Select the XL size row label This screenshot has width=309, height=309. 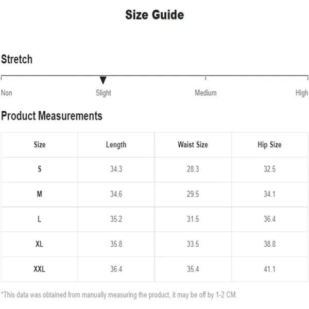[40, 244]
